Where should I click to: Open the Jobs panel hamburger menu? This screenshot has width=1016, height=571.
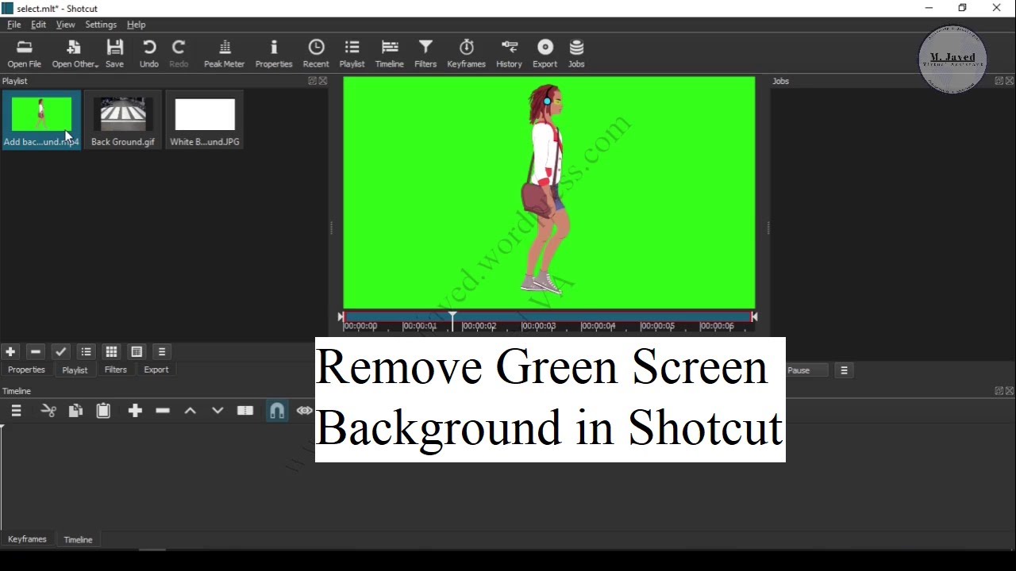coord(844,370)
